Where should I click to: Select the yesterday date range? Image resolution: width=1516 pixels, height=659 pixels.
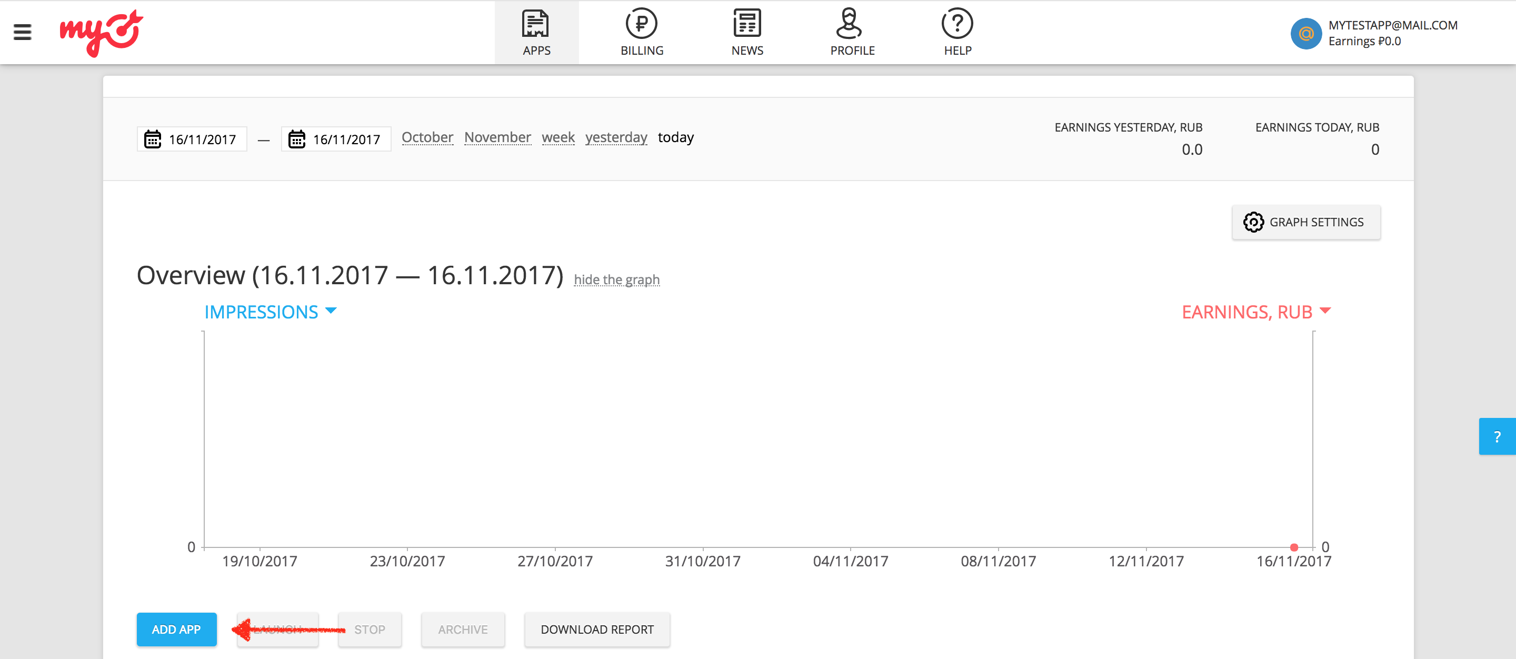615,137
